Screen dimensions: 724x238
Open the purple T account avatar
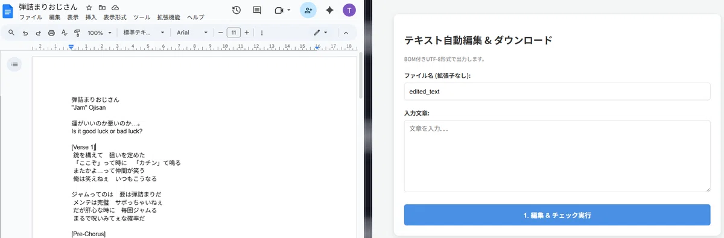[x=349, y=10]
